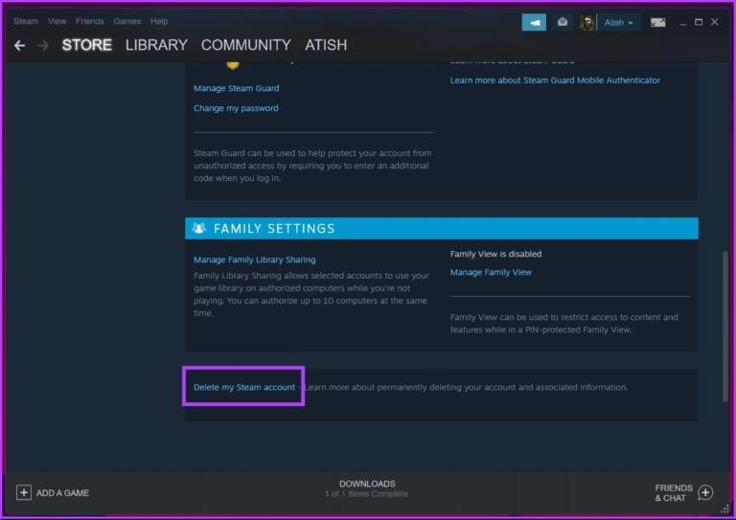Click the ADD A GAME label
736x520 pixels.
(x=62, y=493)
